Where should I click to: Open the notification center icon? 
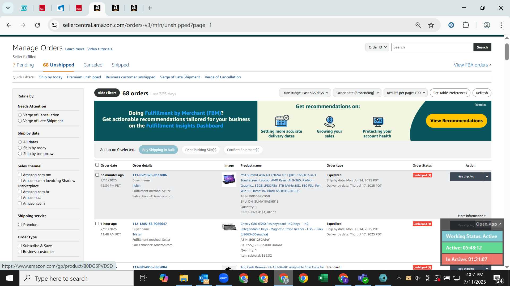point(498,278)
